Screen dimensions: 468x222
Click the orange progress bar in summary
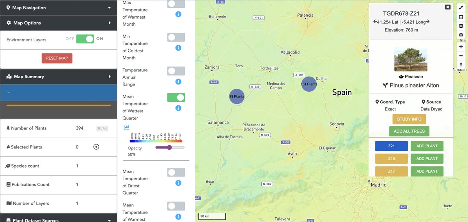coord(58,105)
